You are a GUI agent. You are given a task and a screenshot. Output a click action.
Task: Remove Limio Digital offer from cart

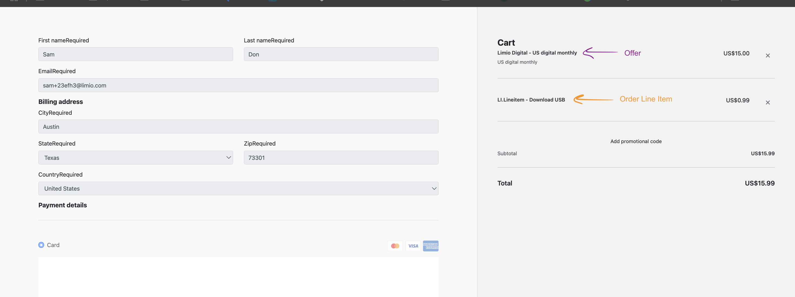pyautogui.click(x=767, y=55)
